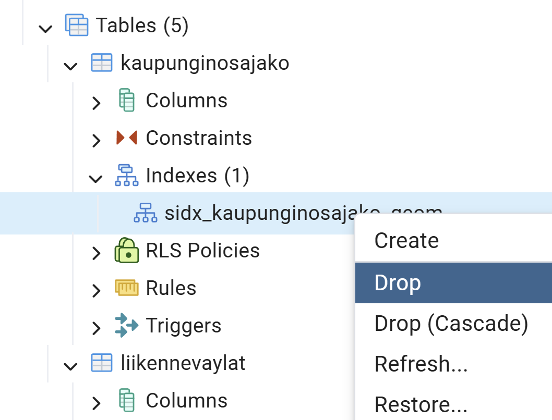Screen dimensions: 552x420
Task: Click the Triggers arrows icon
Action: point(126,326)
